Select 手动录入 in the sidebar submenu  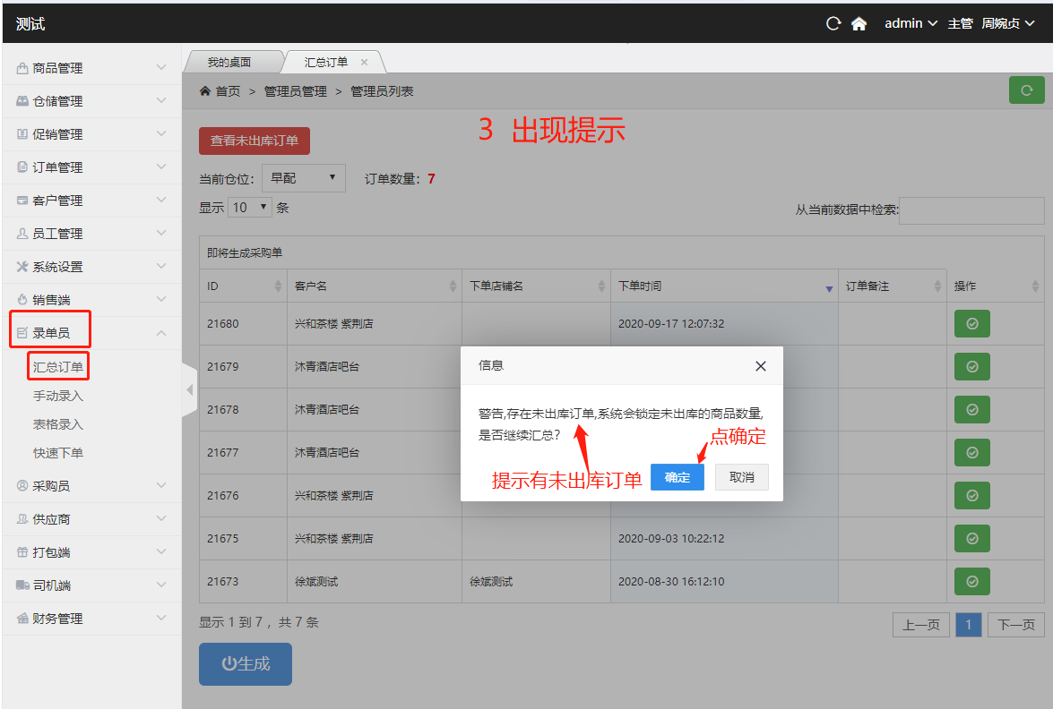[58, 396]
